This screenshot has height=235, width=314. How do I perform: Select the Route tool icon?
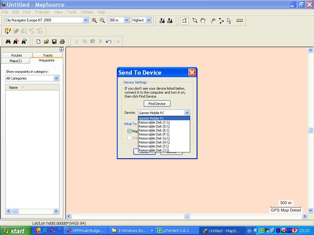(x=221, y=21)
